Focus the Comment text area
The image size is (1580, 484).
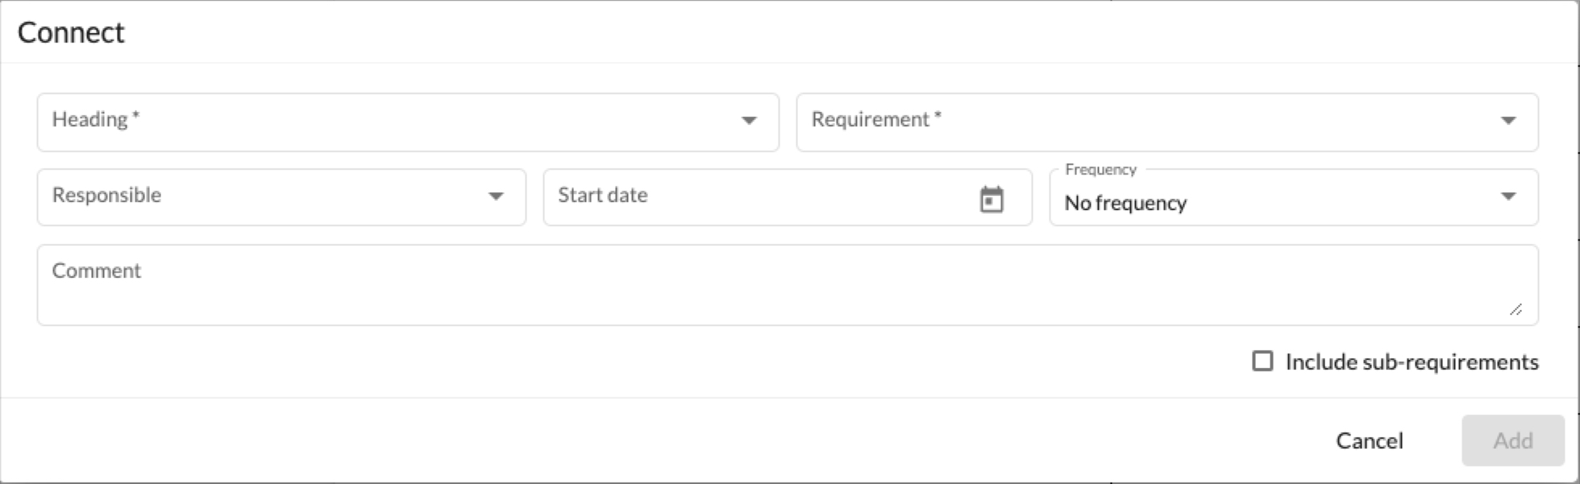(x=788, y=285)
